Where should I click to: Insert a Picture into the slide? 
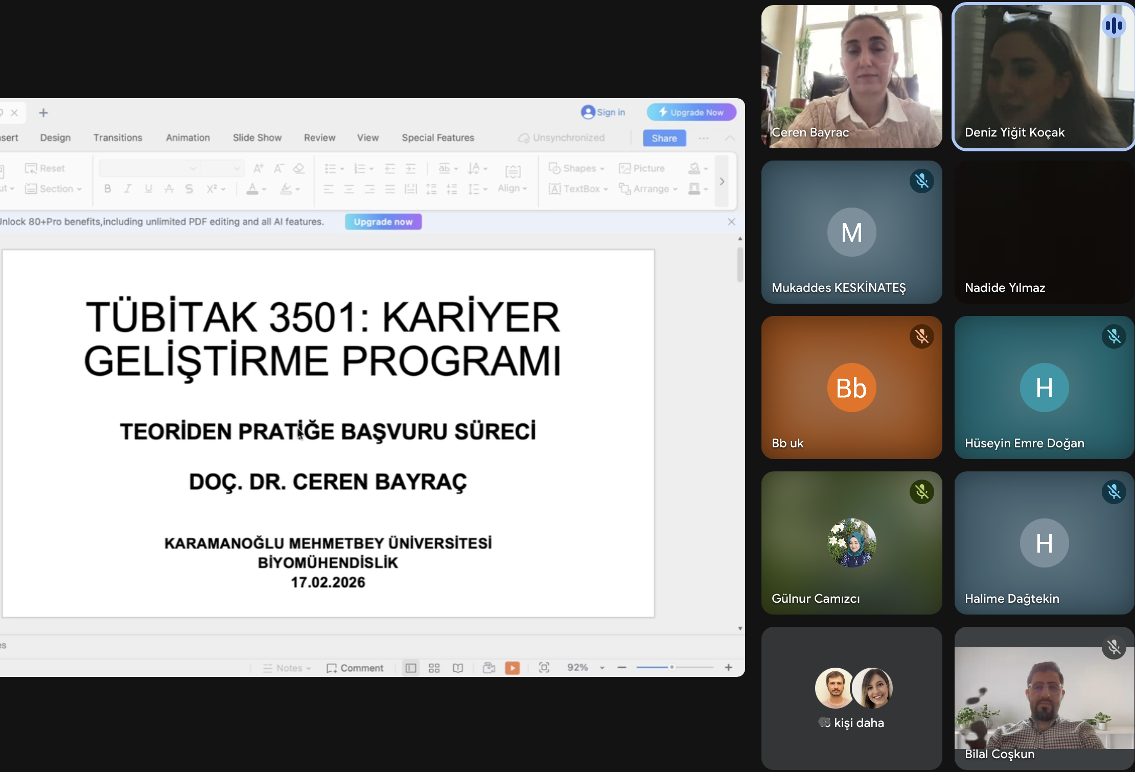tap(642, 168)
